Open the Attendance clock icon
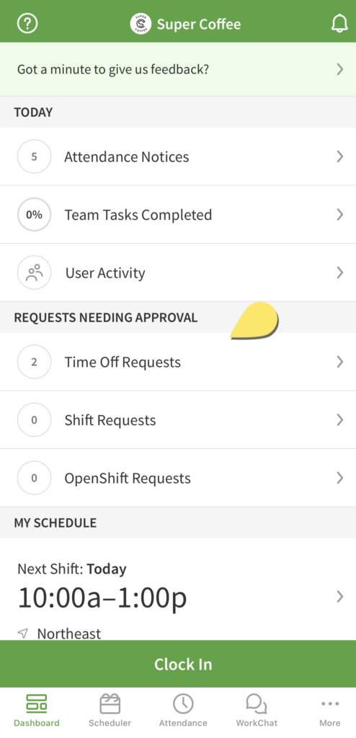Screen dimensions: 356x738 click(x=183, y=704)
